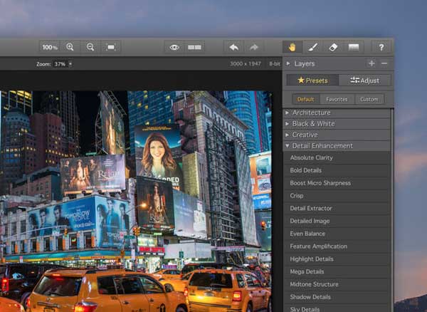This screenshot has height=312, width=427.
Task: Fit image to screen icon
Action: (x=111, y=47)
